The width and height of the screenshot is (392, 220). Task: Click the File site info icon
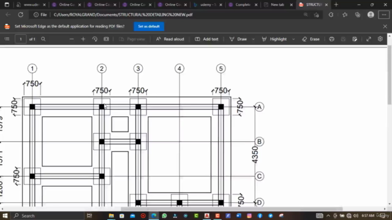point(40,15)
